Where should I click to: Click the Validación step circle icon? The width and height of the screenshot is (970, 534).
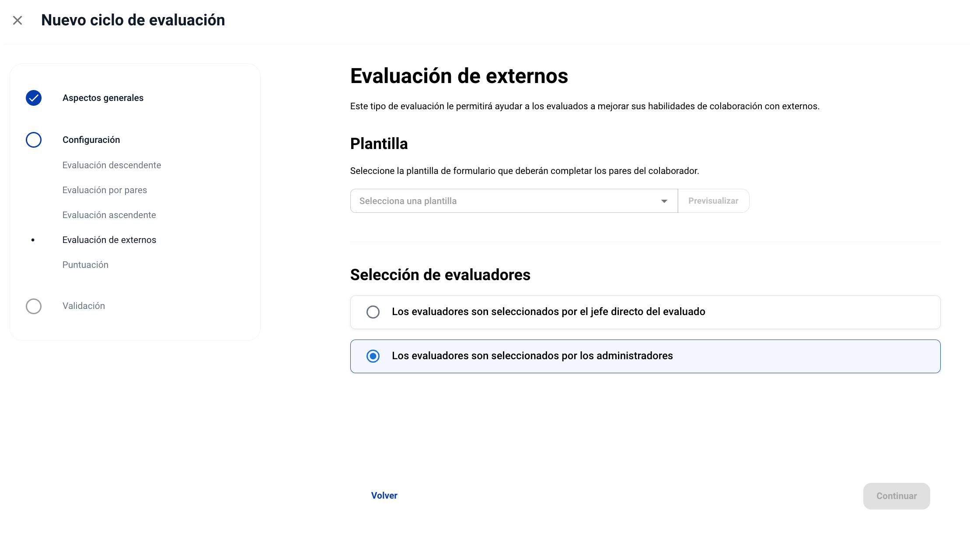(x=34, y=306)
